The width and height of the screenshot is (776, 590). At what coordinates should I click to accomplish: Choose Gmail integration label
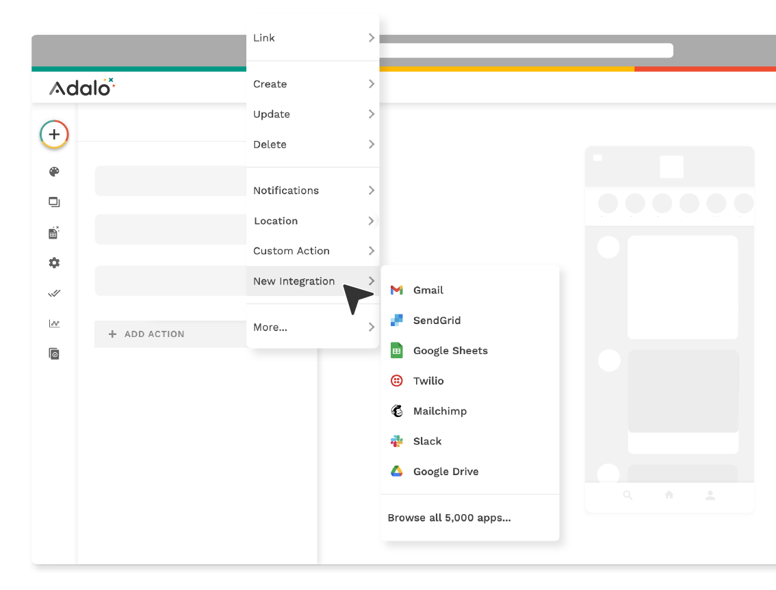click(x=428, y=290)
